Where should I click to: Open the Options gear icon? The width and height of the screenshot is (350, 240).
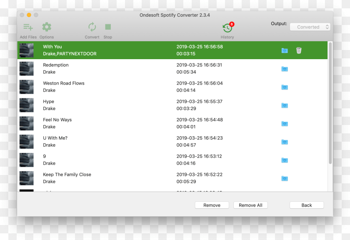[x=47, y=27]
